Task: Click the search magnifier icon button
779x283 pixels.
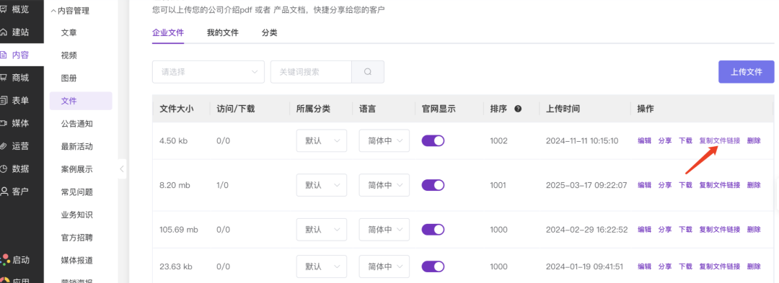Action: [368, 72]
